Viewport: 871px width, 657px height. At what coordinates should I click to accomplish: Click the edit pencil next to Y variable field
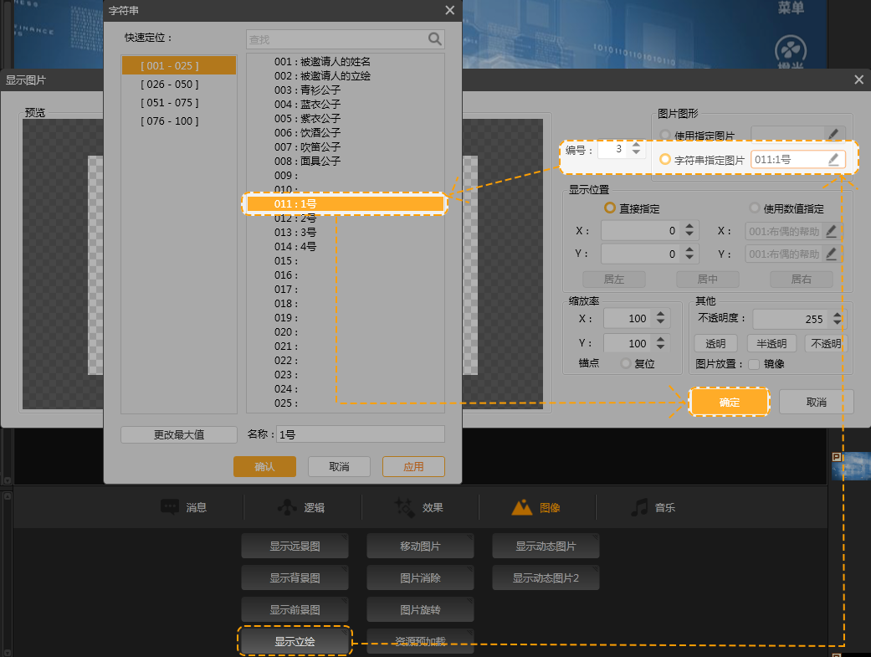tap(831, 254)
